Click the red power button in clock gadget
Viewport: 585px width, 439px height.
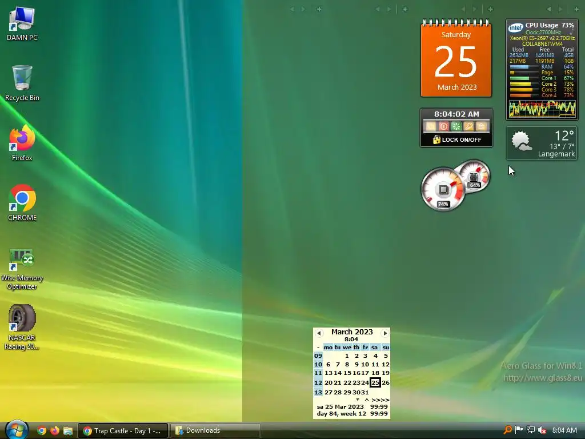coord(443,126)
